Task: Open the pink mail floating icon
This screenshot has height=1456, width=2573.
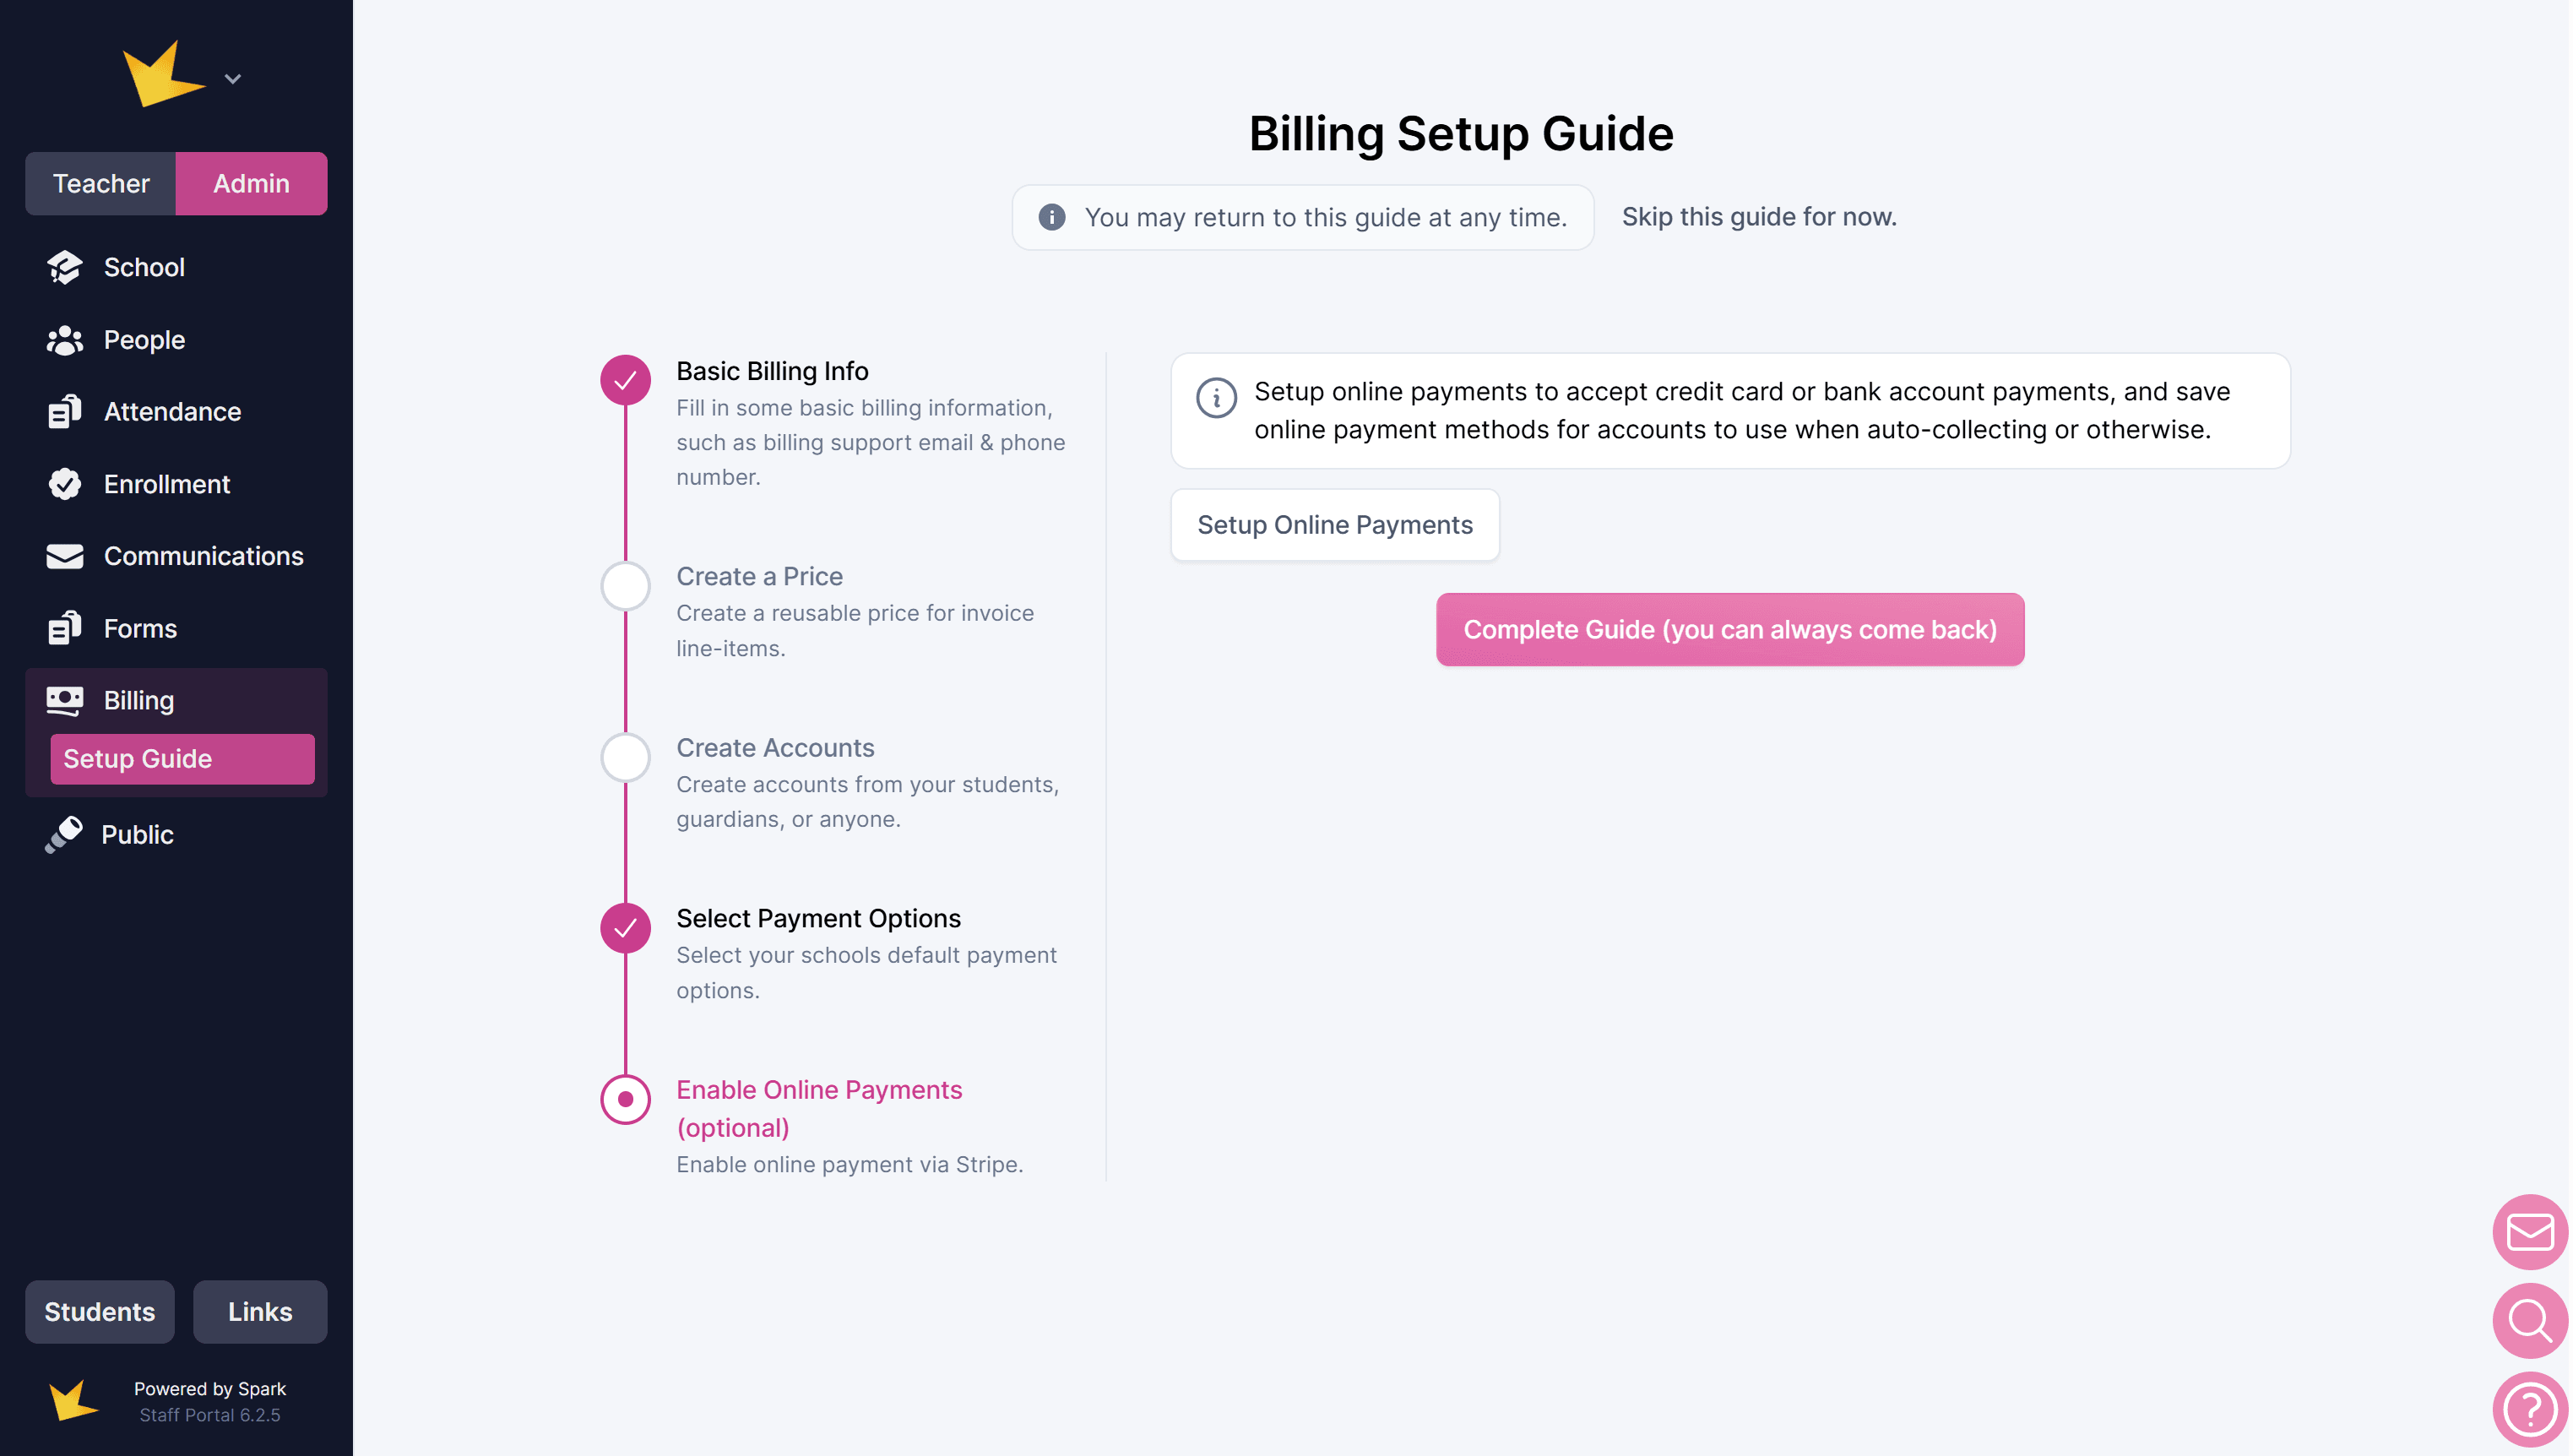Action: coord(2529,1232)
